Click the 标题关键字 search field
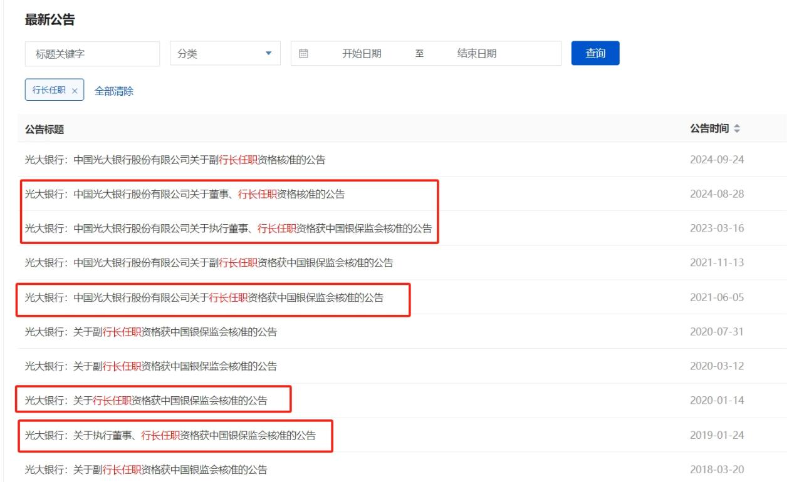This screenshot has height=482, width=794. tap(92, 54)
